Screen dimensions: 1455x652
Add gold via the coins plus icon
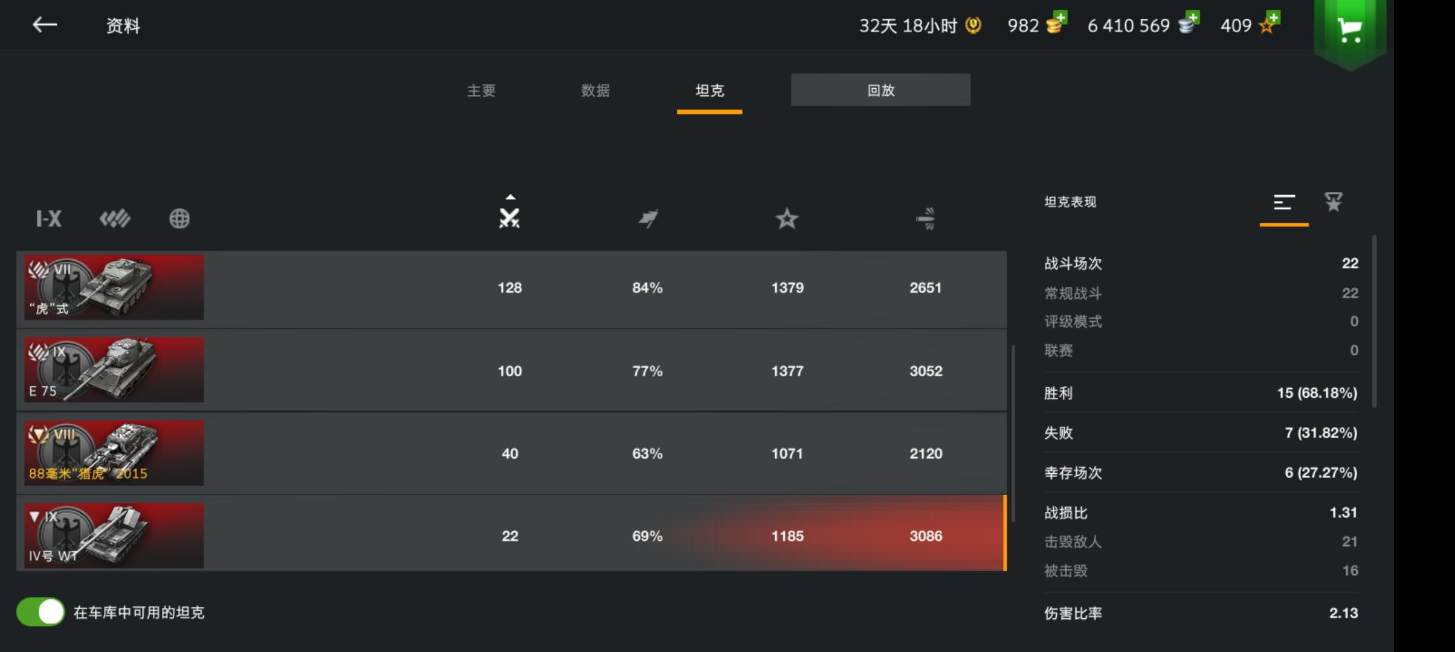1057,23
